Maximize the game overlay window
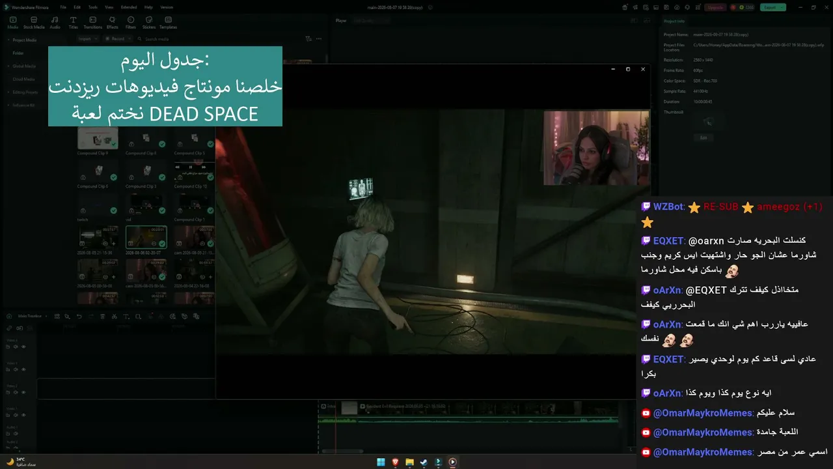Image resolution: width=833 pixels, height=469 pixels. tap(628, 69)
